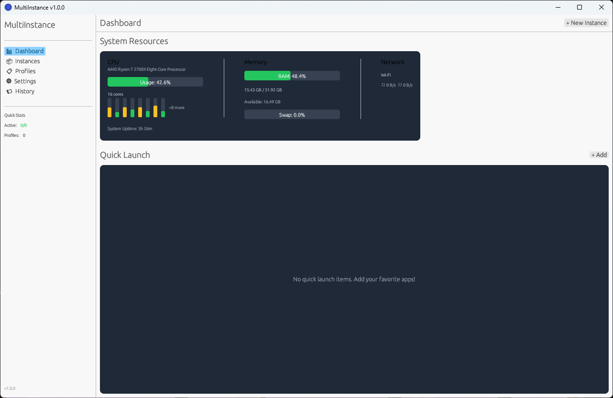
Task: Click the Profiles tag icon
Action: pos(9,71)
